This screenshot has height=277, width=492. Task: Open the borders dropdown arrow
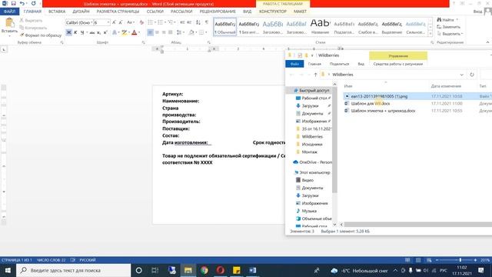click(x=207, y=32)
